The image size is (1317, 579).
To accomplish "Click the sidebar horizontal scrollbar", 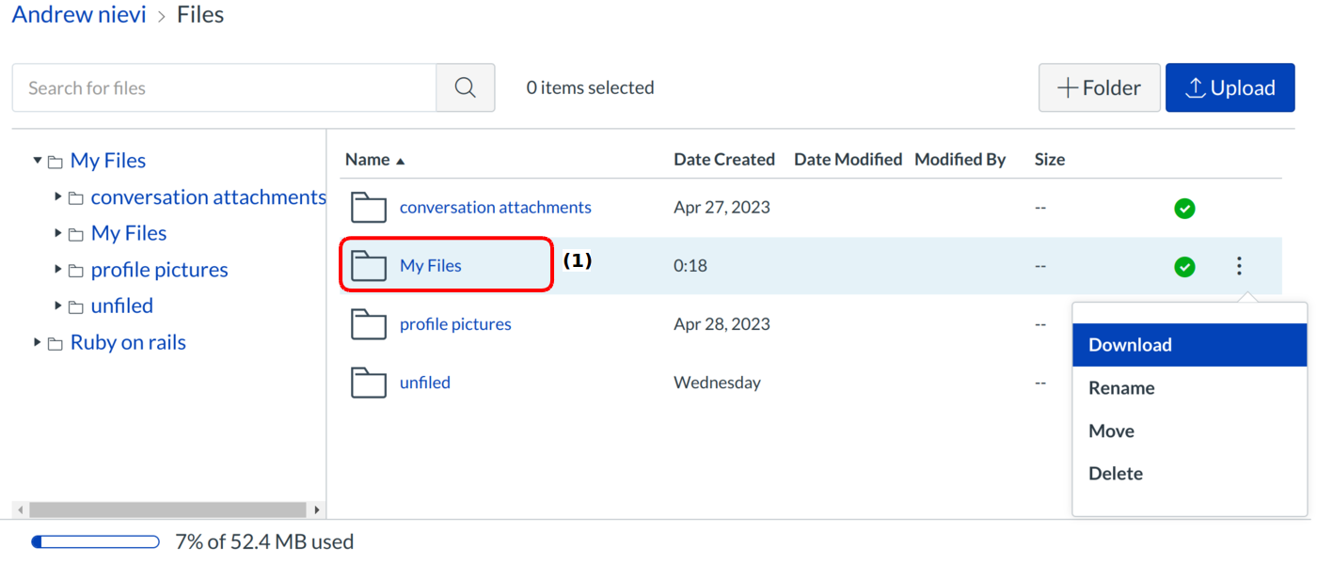I will coord(167,509).
